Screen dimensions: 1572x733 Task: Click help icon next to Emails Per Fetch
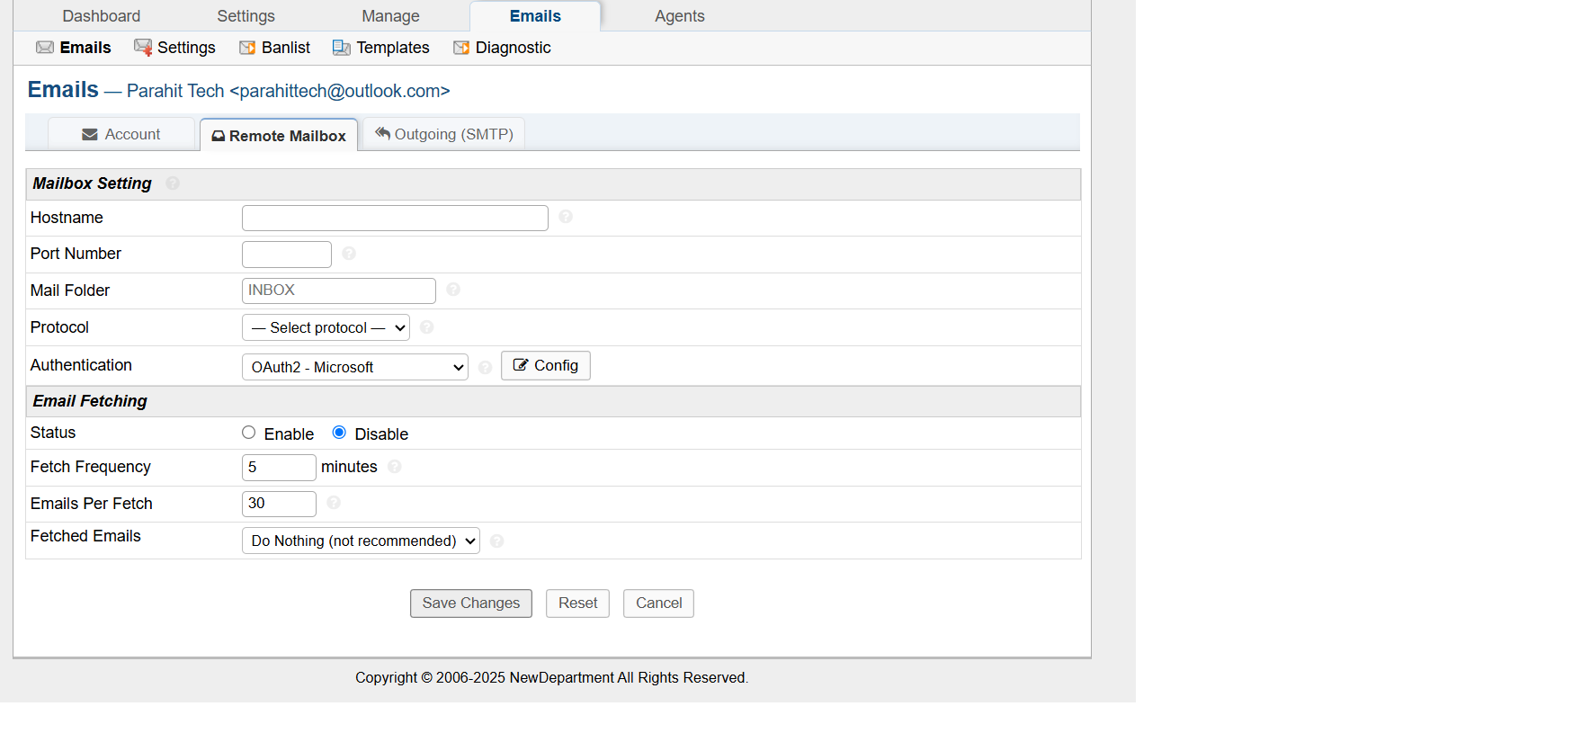(334, 503)
